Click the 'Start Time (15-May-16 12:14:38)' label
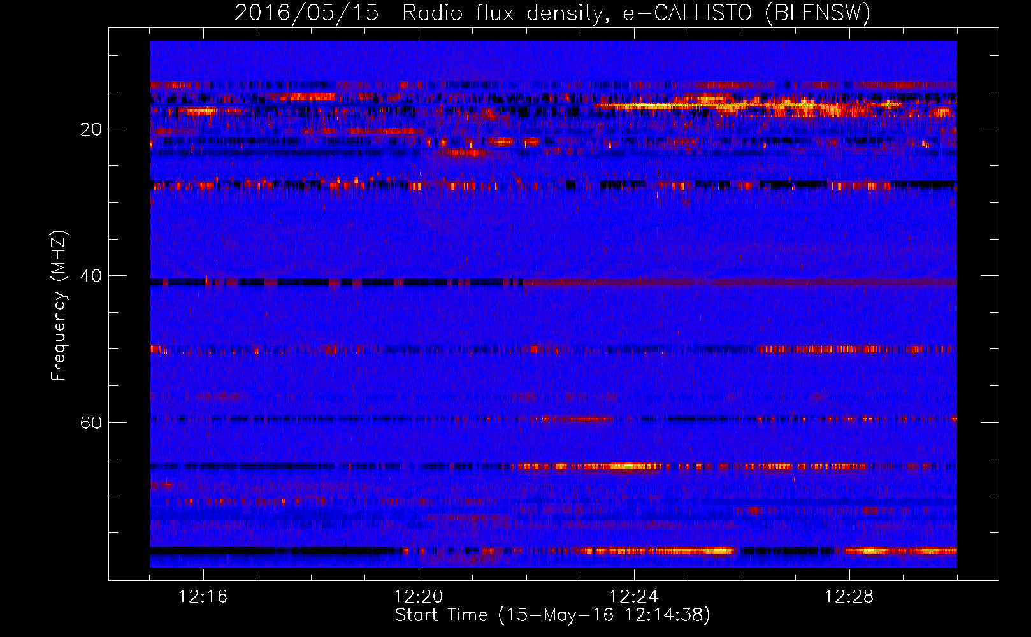 [x=552, y=615]
